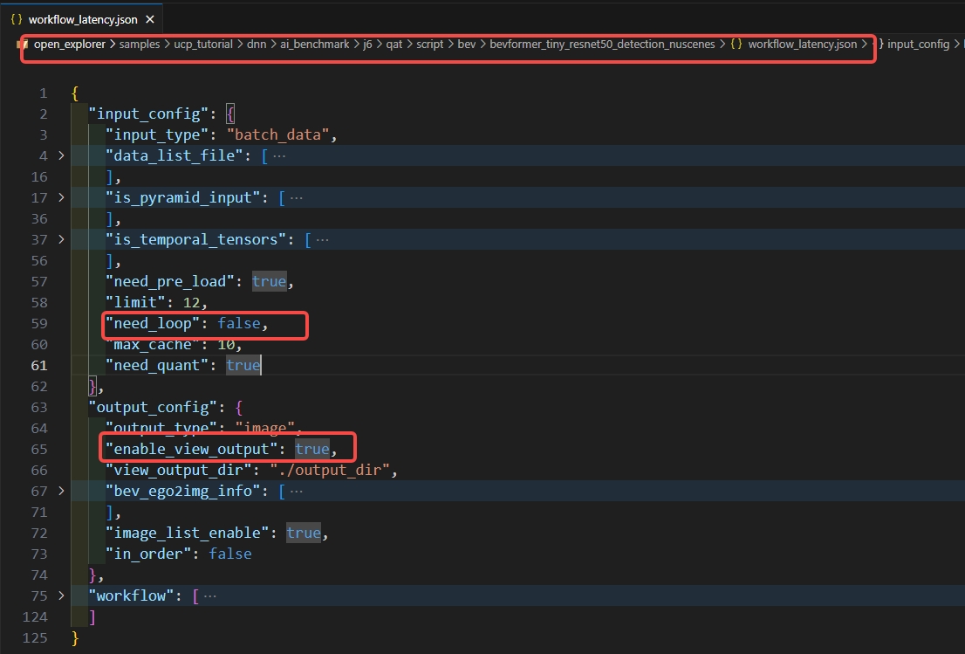
Task: Click the need_loop false value
Action: 238,323
